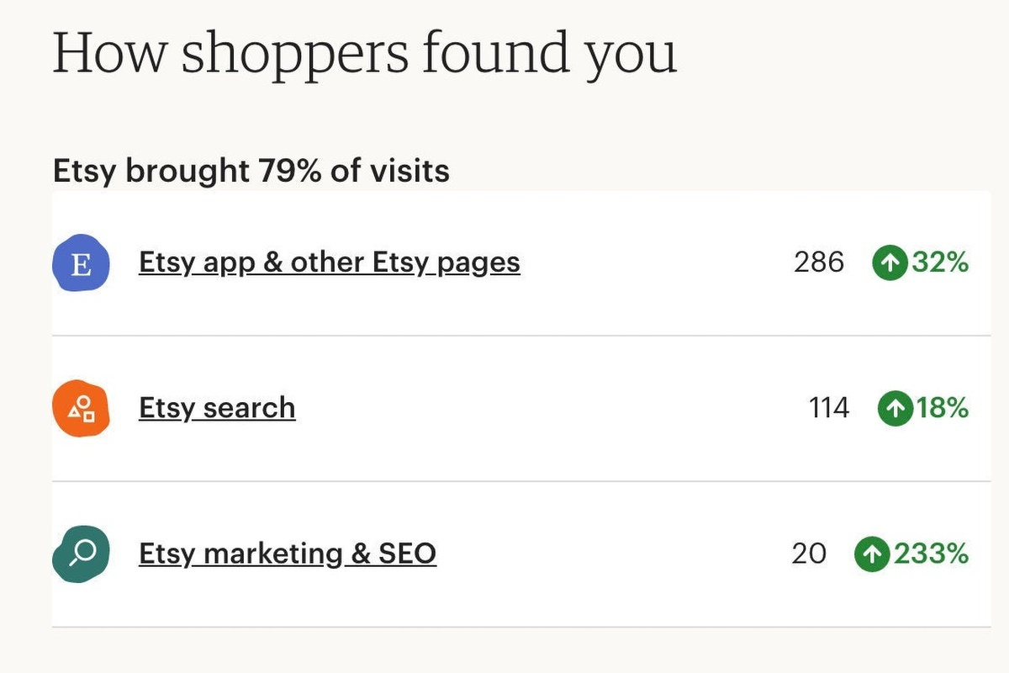Screen dimensions: 1009x673
Task: Click the 18% increase value
Action: pos(943,409)
